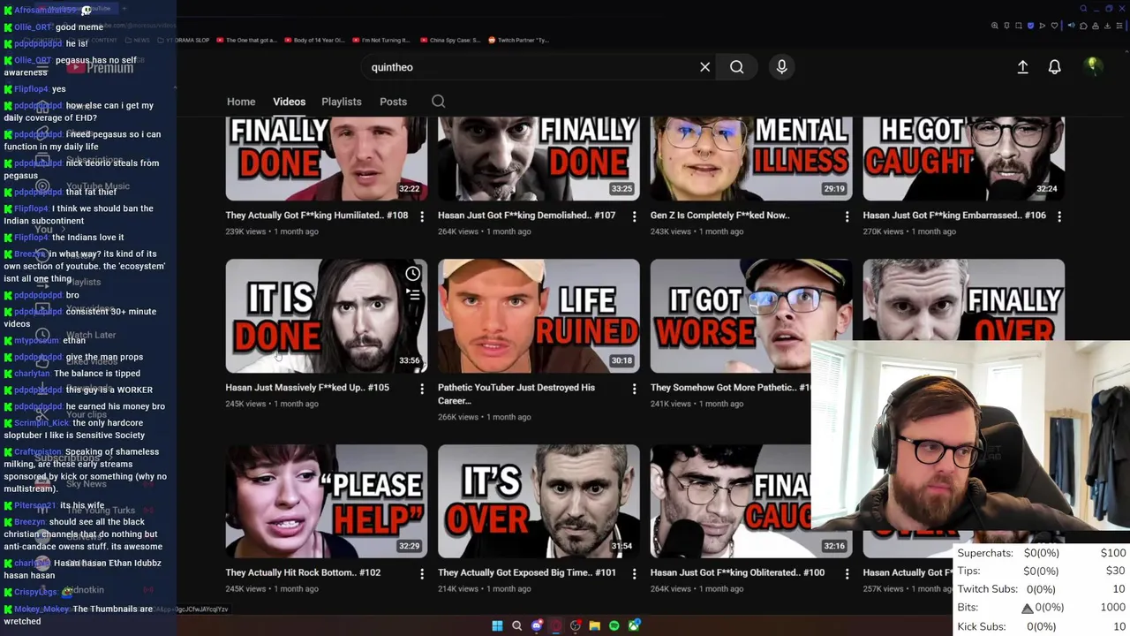Open bookmark 'Twitch Partner'
Viewport: 1130px width, 636px height.
click(518, 40)
